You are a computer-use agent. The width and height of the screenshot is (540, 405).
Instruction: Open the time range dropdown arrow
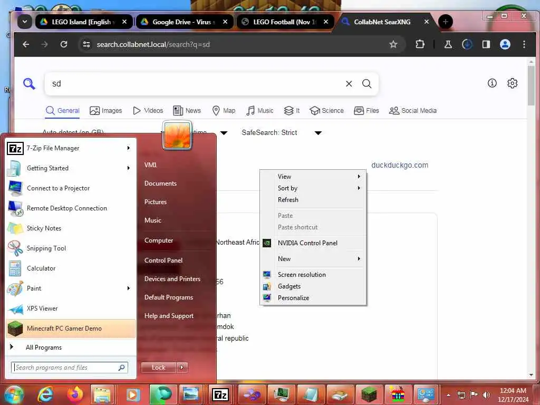pos(224,133)
